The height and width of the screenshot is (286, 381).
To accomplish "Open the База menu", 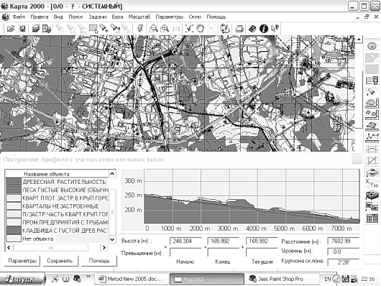I will (117, 17).
